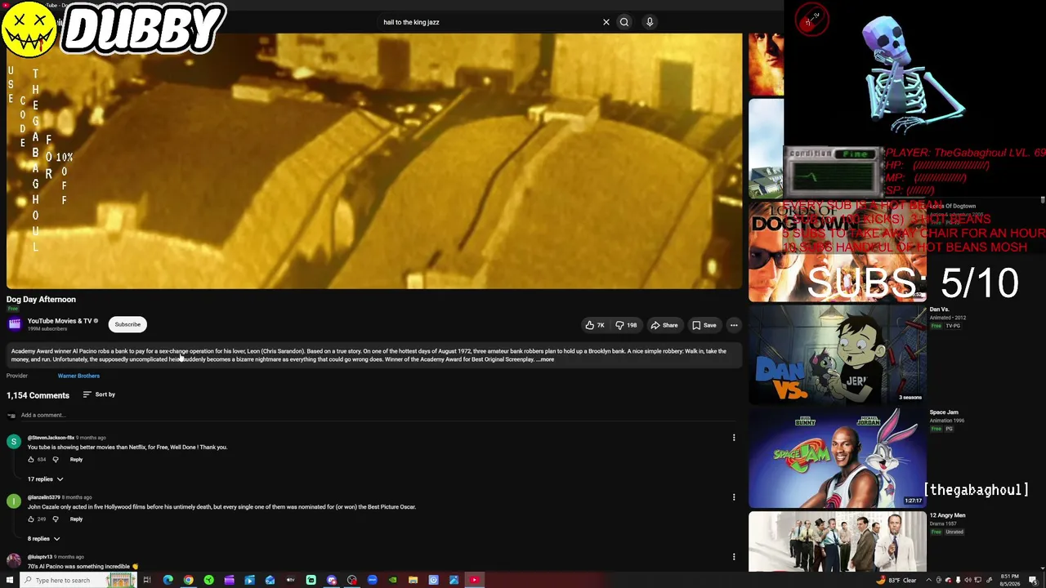Image resolution: width=1046 pixels, height=588 pixels.
Task: Play the Dan Vs. recommended thumbnail
Action: click(838, 355)
